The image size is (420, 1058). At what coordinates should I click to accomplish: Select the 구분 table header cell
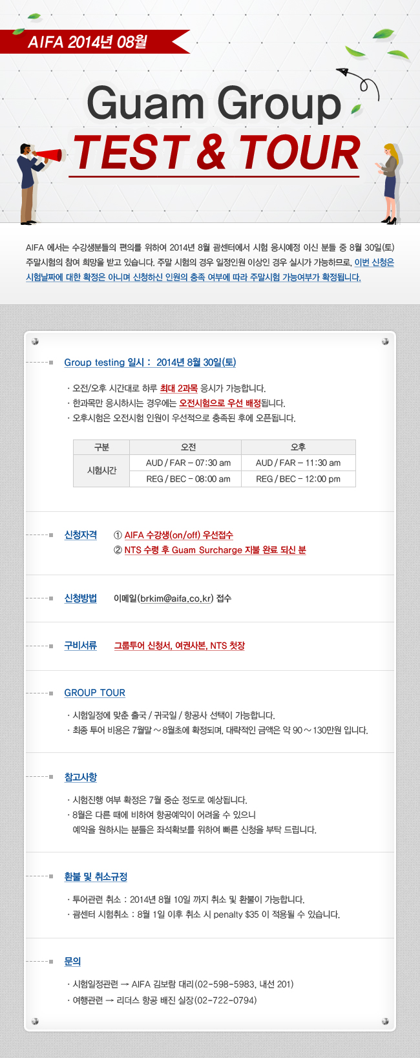coord(101,447)
